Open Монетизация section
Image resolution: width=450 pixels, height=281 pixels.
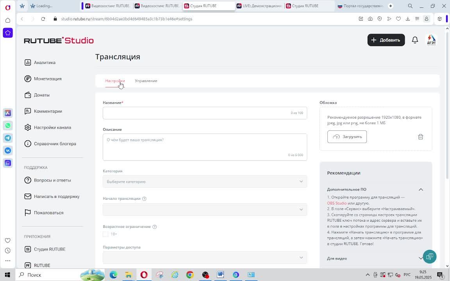tap(43, 78)
